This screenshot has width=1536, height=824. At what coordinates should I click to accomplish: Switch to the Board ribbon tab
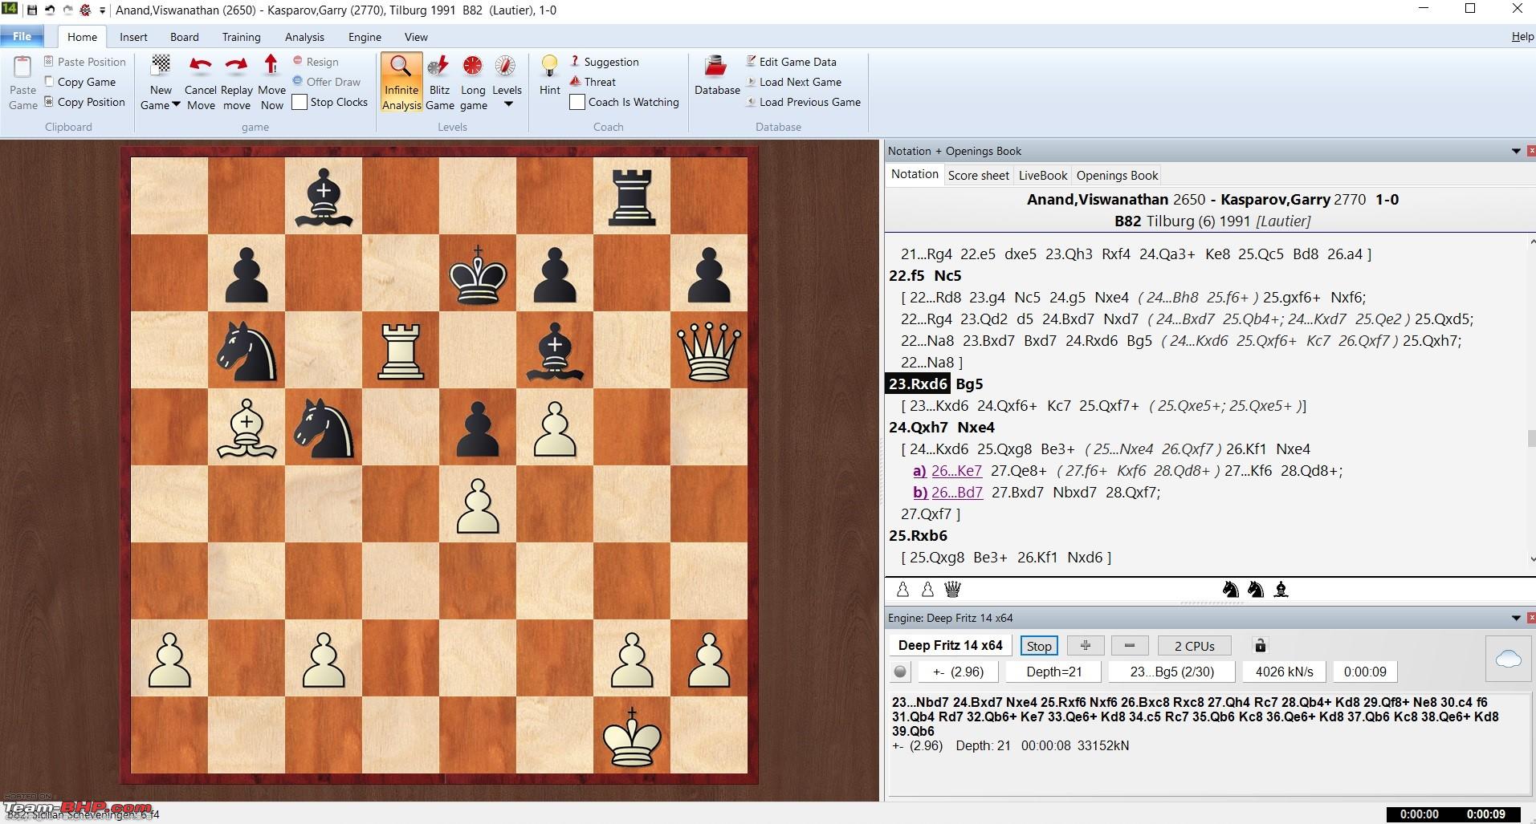(184, 37)
